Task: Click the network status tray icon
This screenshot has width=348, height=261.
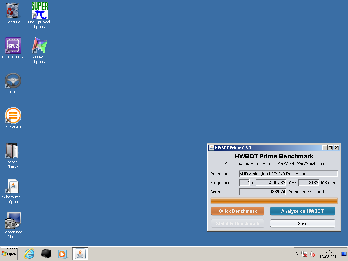Action: coord(304,254)
